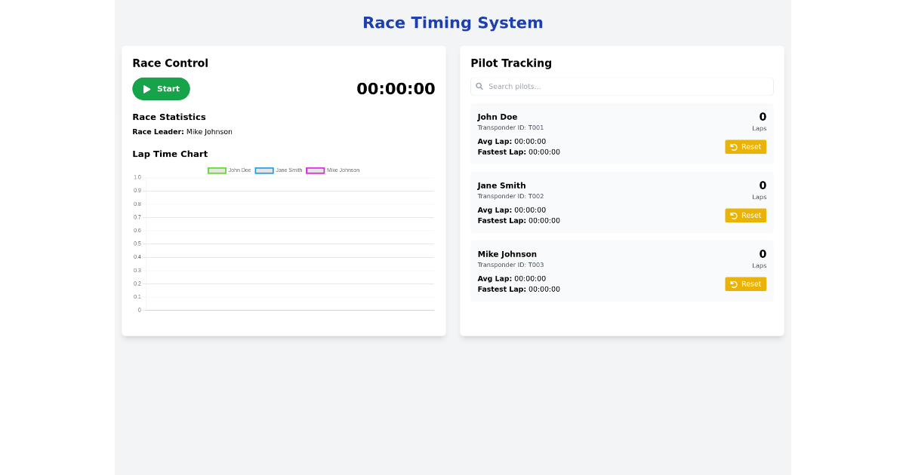Click the undo arrow icon on Mike Johnson's Reset button
This screenshot has width=906, height=475.
735,283
